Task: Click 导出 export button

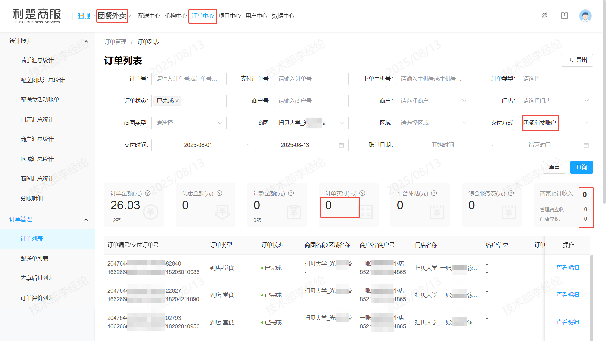Action: coord(577,60)
